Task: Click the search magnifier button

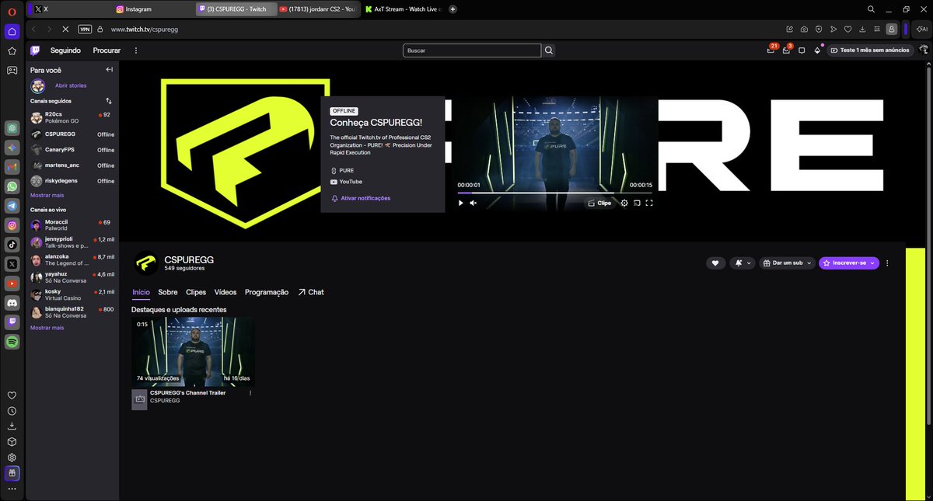Action: (x=549, y=50)
